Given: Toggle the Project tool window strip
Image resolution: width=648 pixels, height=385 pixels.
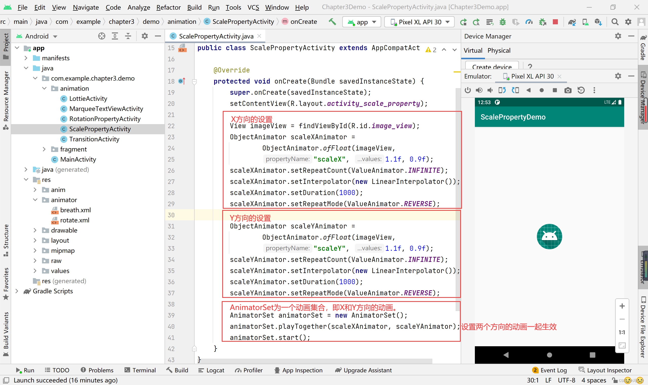Looking at the screenshot, I should [x=6, y=46].
